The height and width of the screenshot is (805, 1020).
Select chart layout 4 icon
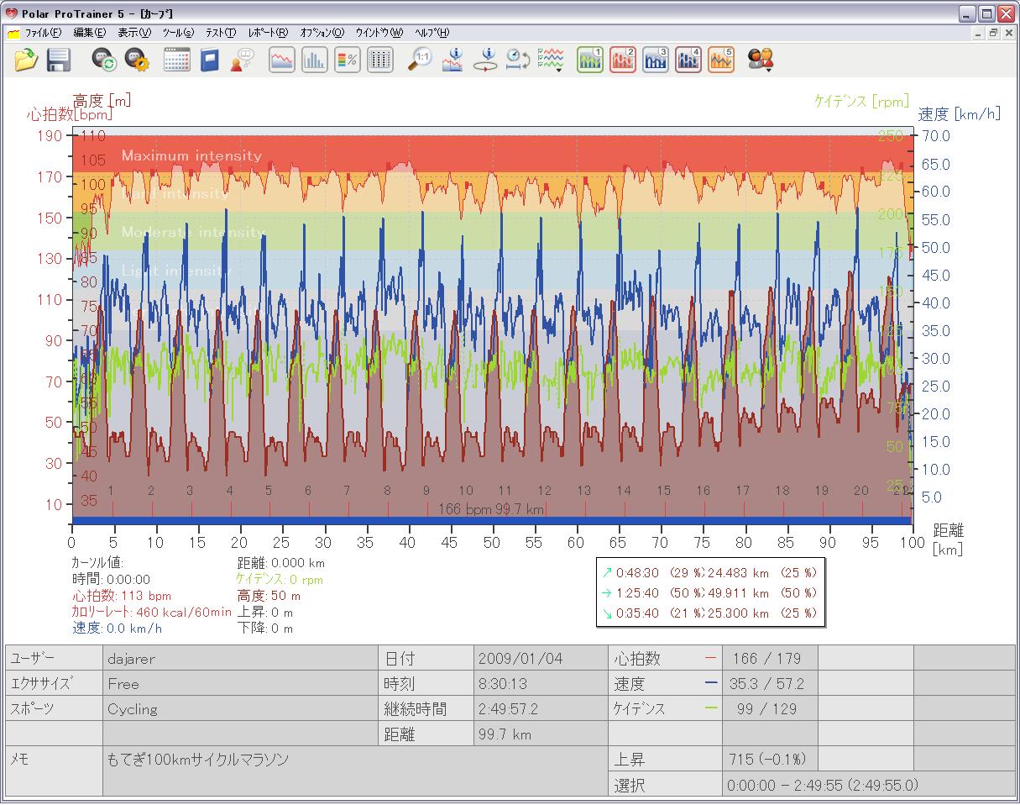tap(688, 60)
